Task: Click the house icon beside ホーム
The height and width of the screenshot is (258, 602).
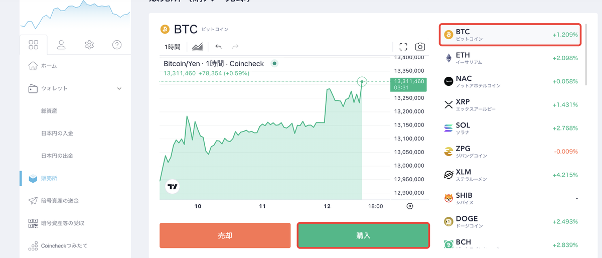Action: tap(33, 66)
